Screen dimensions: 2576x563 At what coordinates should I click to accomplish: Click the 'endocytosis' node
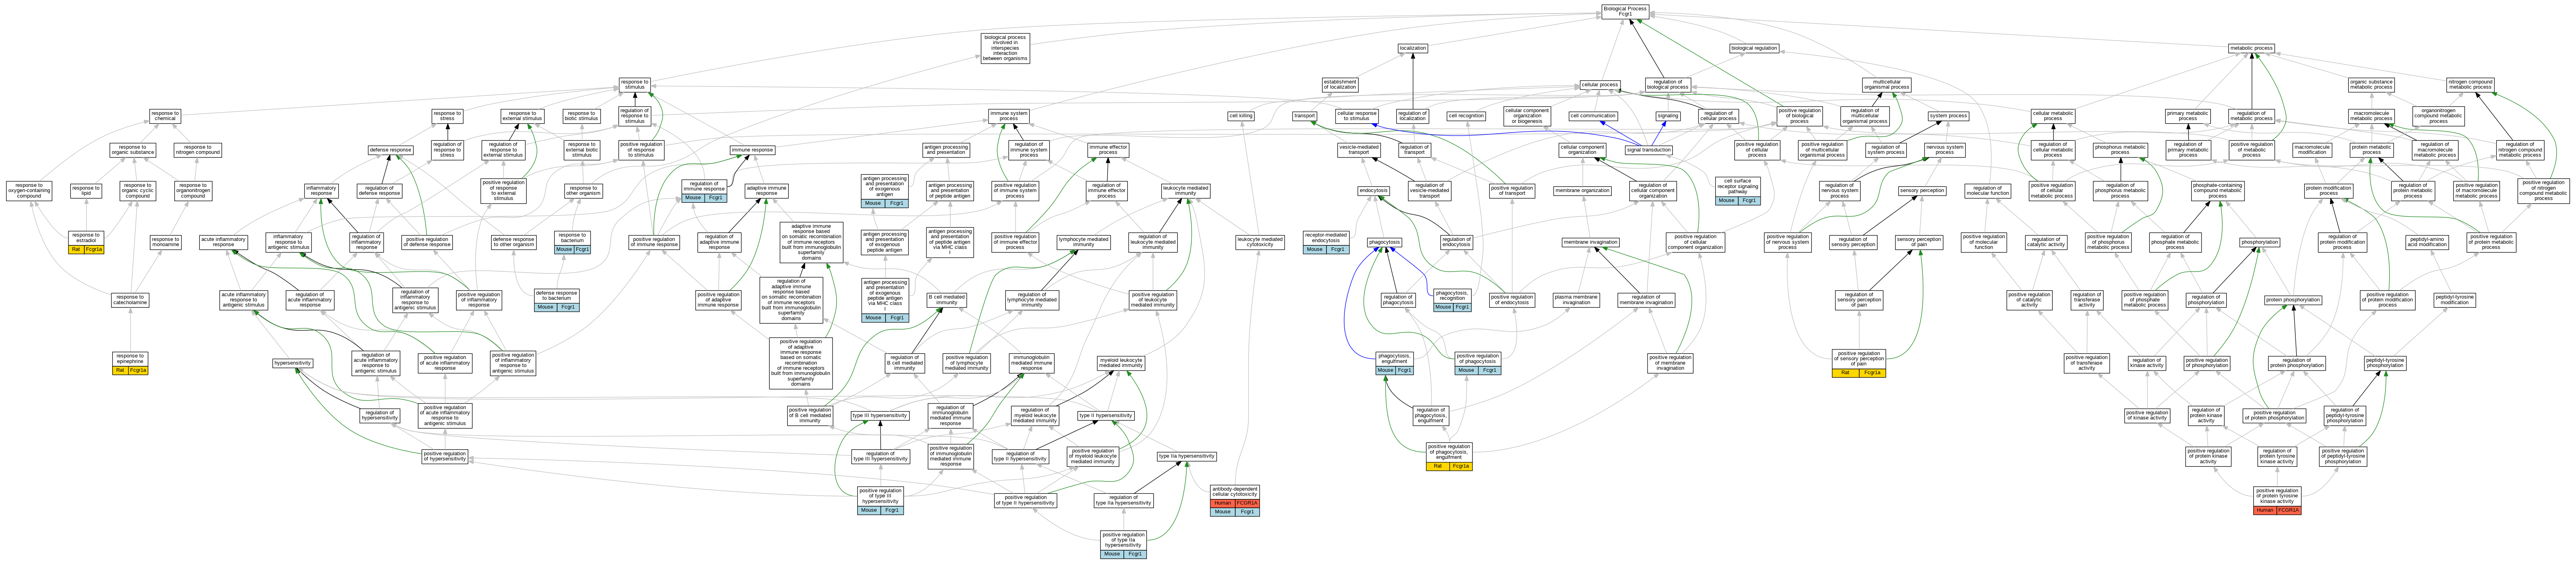pyautogui.click(x=1373, y=191)
